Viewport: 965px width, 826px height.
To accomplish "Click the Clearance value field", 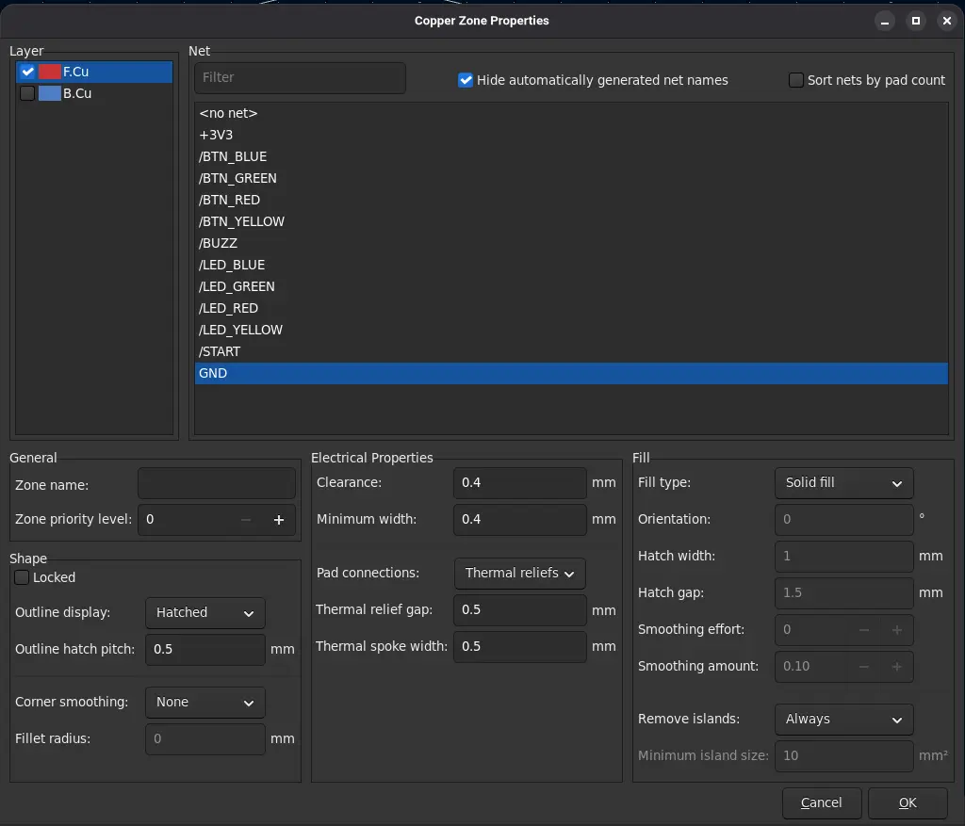I will [519, 483].
